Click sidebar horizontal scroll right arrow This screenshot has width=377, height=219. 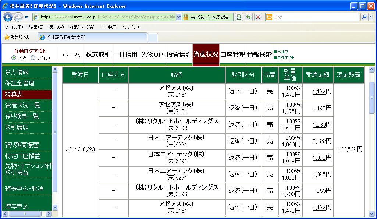(x=49, y=213)
